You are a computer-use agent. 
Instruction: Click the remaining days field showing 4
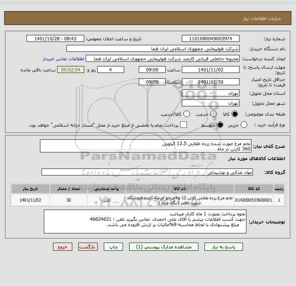pyautogui.click(x=110, y=70)
